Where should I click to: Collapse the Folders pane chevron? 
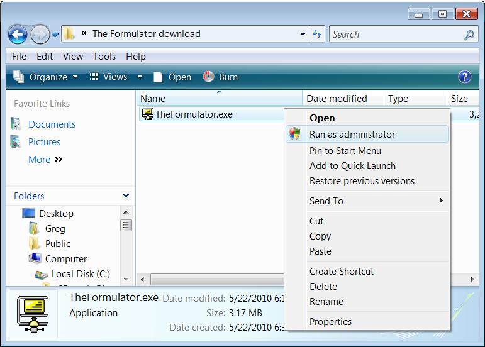126,196
